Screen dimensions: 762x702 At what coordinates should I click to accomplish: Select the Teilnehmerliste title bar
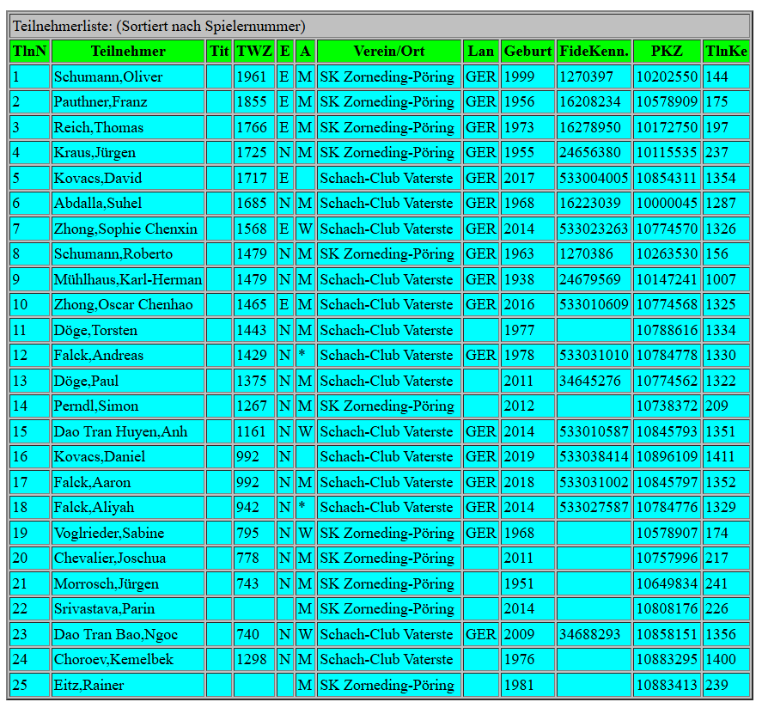tap(381, 27)
